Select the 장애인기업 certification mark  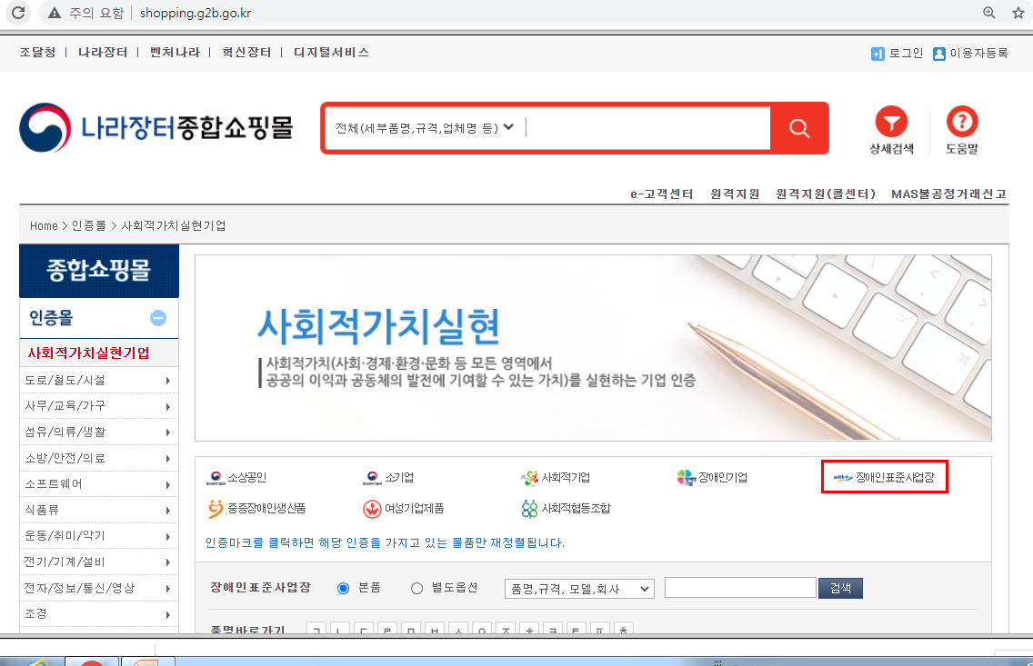(712, 478)
